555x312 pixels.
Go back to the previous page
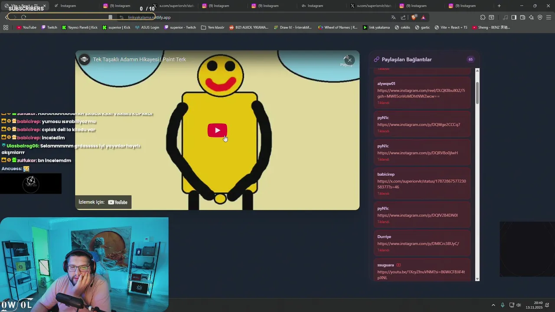[6, 17]
